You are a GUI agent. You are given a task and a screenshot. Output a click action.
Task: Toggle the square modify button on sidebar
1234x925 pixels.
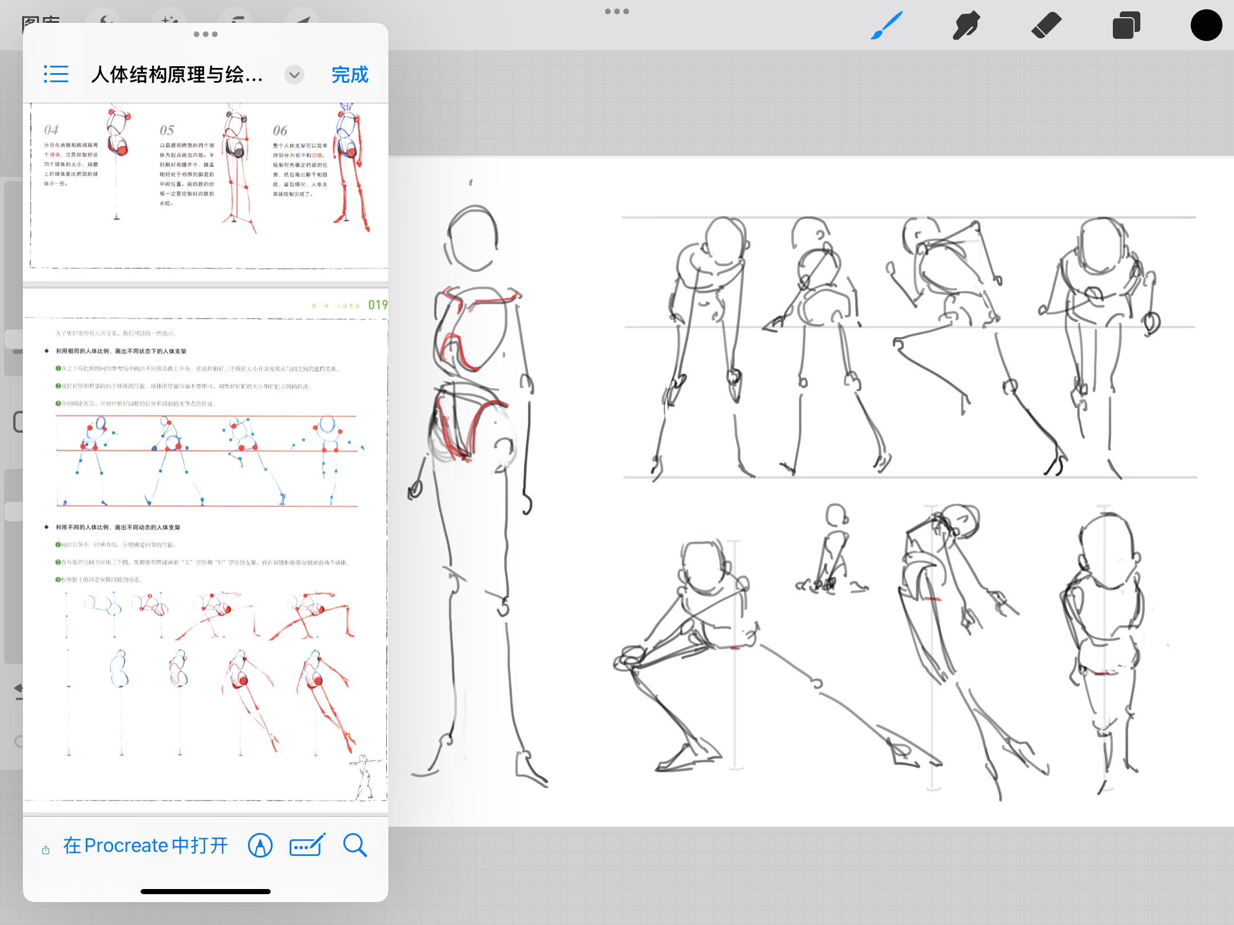(x=17, y=422)
